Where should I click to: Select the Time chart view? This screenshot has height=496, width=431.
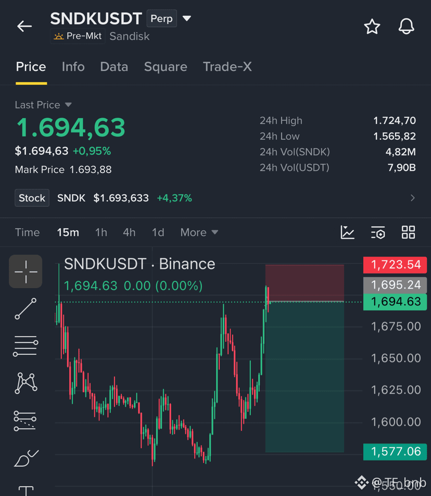pyautogui.click(x=28, y=232)
